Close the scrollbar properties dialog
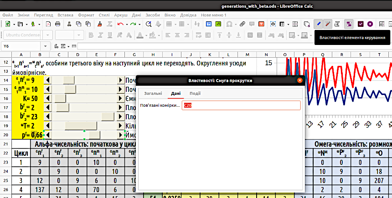Screen dimensions: 392x198 pos(299,80)
